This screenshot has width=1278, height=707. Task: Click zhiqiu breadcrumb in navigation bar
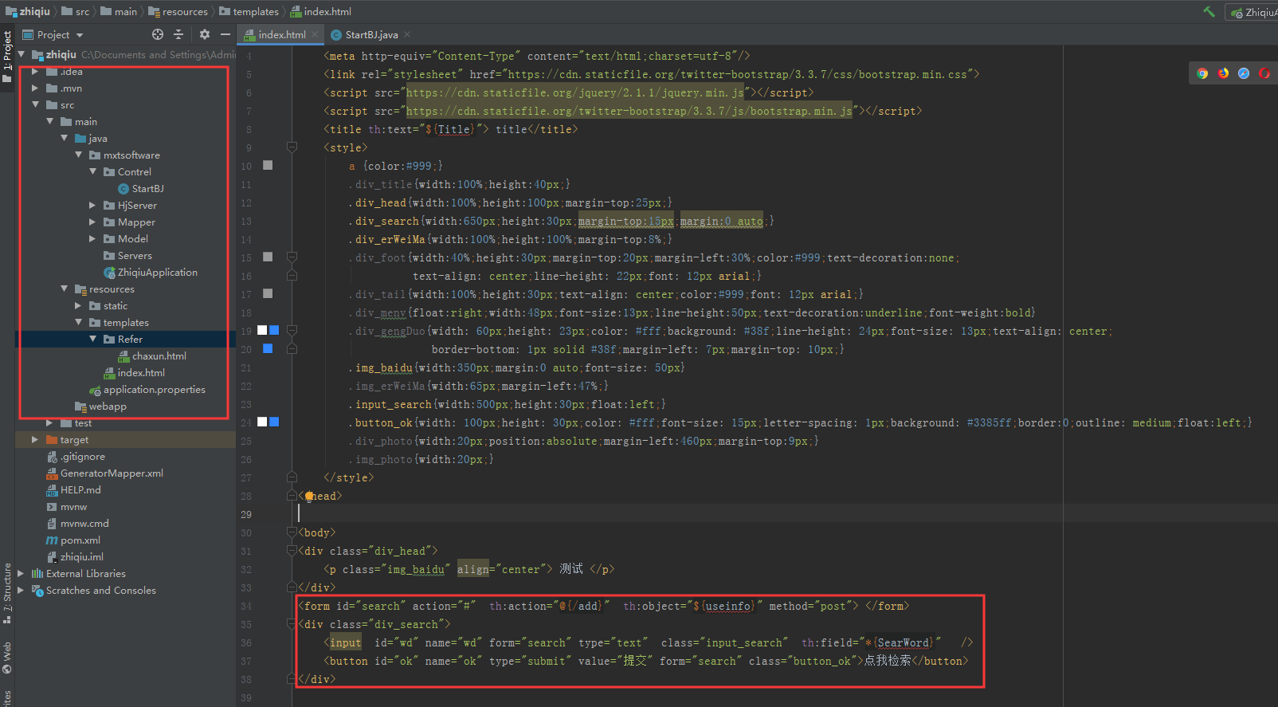(x=28, y=11)
